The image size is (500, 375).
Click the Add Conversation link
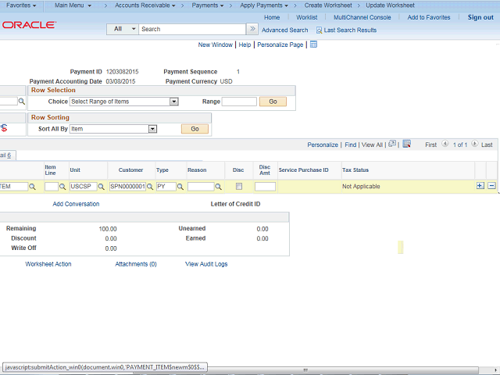click(x=76, y=204)
